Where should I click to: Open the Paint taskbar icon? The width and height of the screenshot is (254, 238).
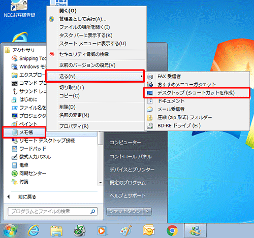pos(125,230)
